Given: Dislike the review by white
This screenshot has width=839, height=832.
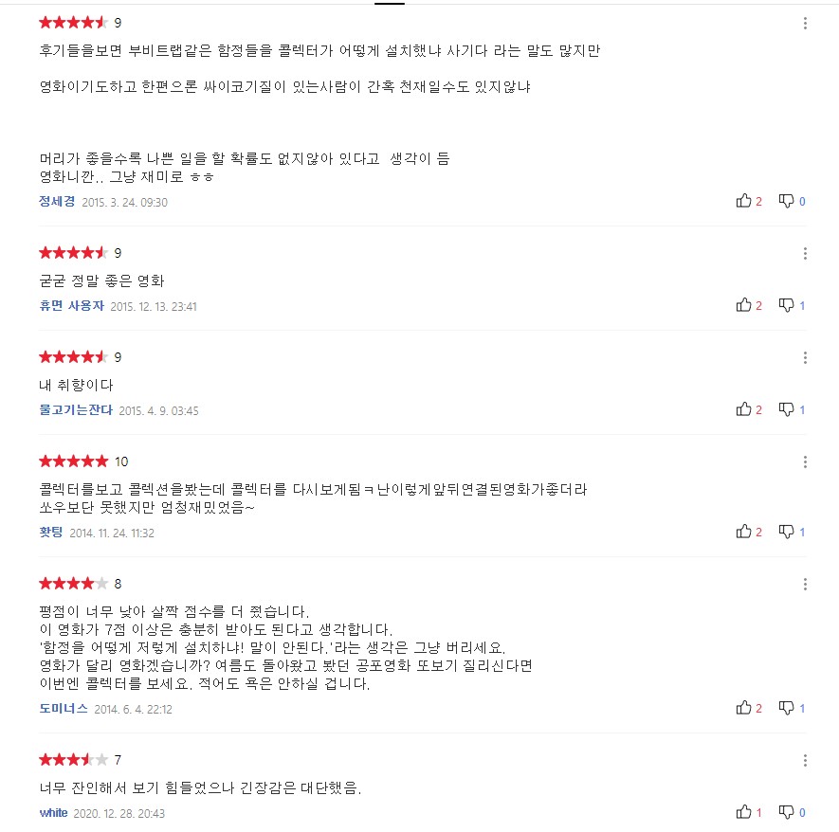Looking at the screenshot, I should (786, 812).
